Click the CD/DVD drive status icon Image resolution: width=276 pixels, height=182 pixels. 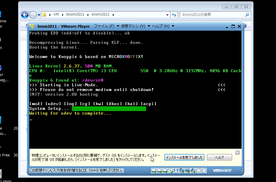point(171,171)
